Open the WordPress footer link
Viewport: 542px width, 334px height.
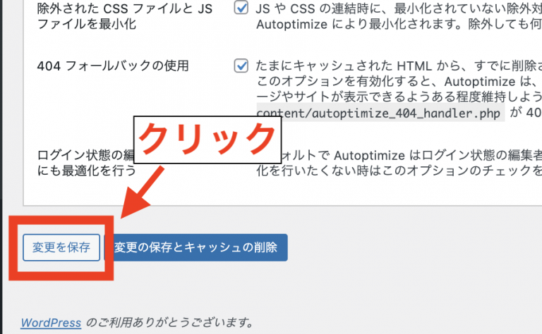[x=51, y=323]
